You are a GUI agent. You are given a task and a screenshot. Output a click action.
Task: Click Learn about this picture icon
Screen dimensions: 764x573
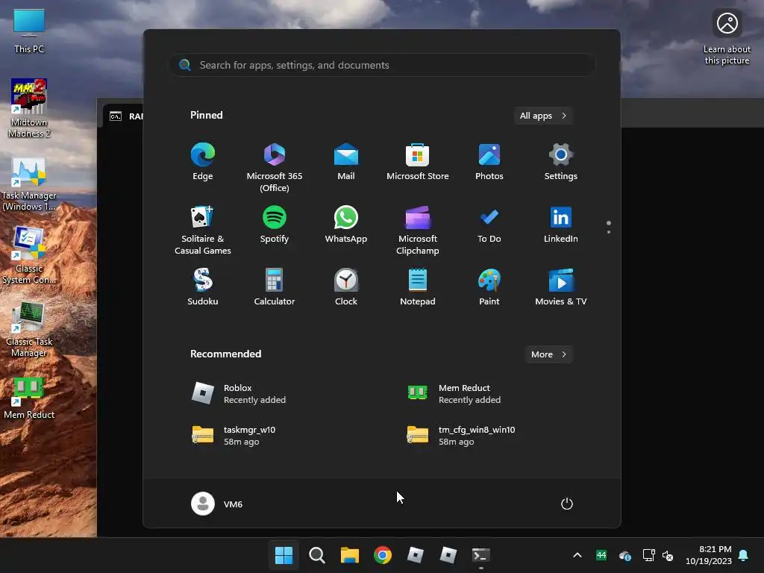tap(727, 38)
